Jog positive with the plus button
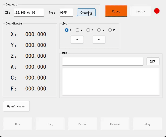 pyautogui.click(x=77, y=39)
